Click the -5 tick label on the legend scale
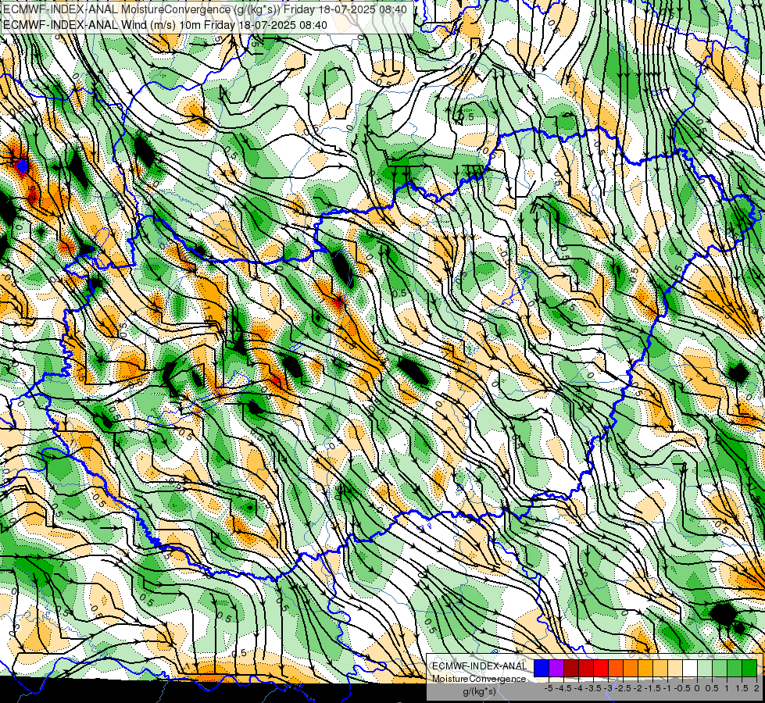The image size is (765, 703). [549, 688]
